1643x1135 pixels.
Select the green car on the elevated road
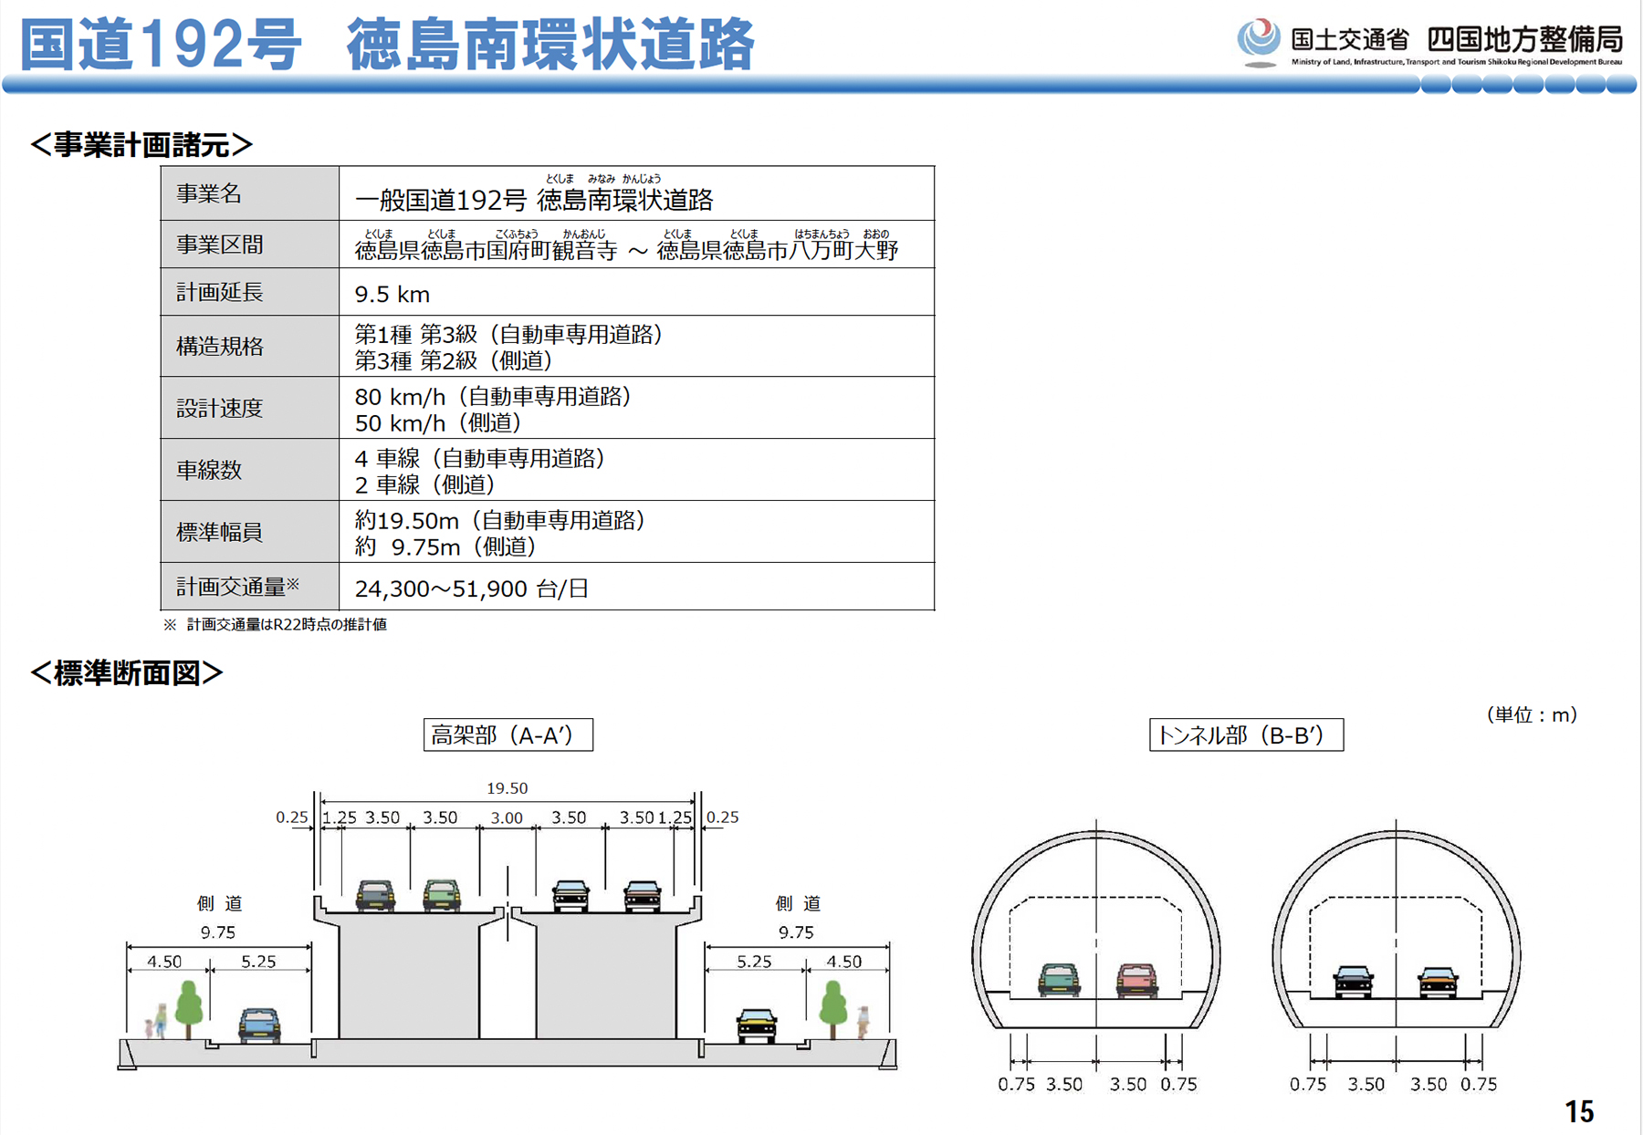[442, 894]
